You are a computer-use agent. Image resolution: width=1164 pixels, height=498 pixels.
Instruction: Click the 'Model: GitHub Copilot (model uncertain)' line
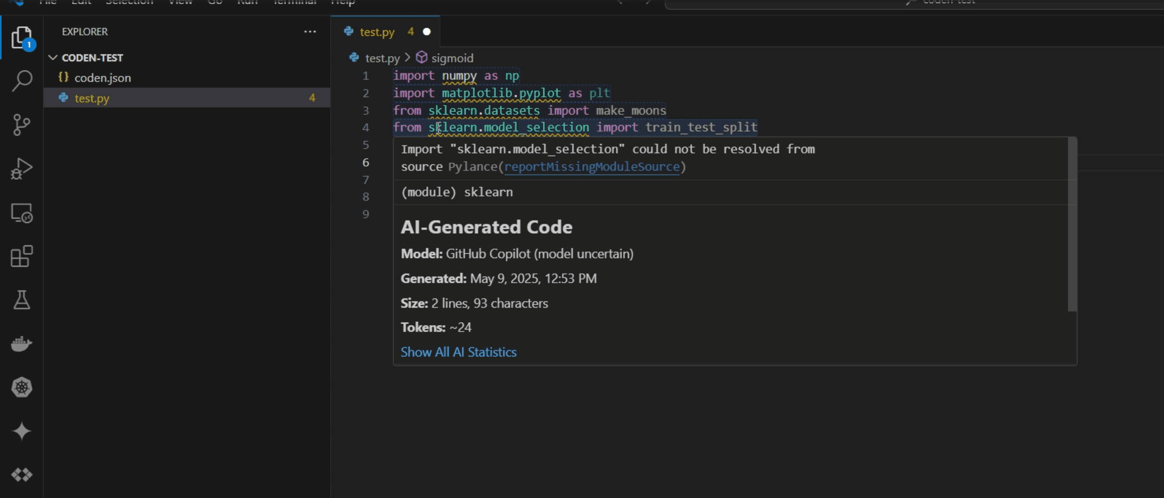tap(517, 254)
